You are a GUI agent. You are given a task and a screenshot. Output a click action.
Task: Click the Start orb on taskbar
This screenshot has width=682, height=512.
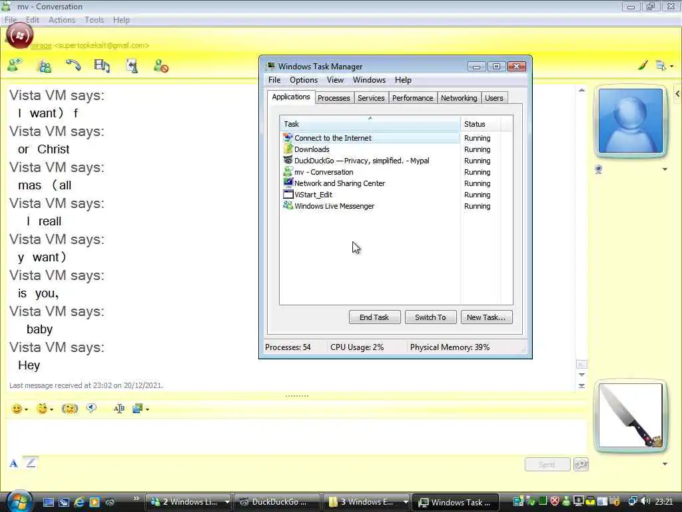pos(18,501)
